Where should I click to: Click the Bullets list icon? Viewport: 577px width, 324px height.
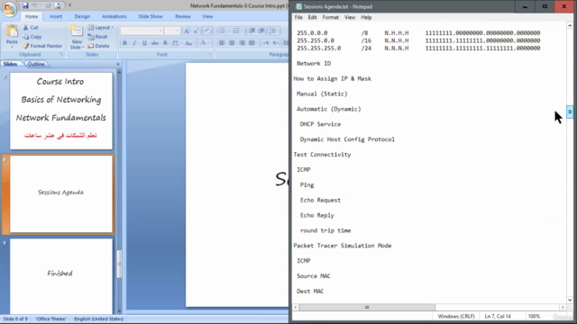click(x=223, y=31)
